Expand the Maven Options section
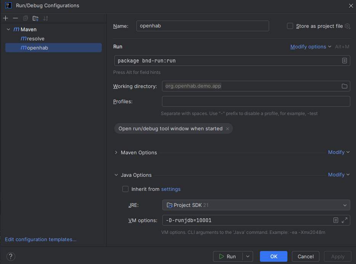356x264 pixels. coord(116,152)
